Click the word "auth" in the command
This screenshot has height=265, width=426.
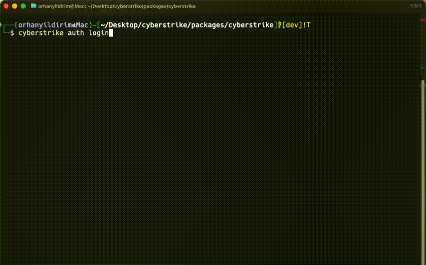[x=75, y=33]
